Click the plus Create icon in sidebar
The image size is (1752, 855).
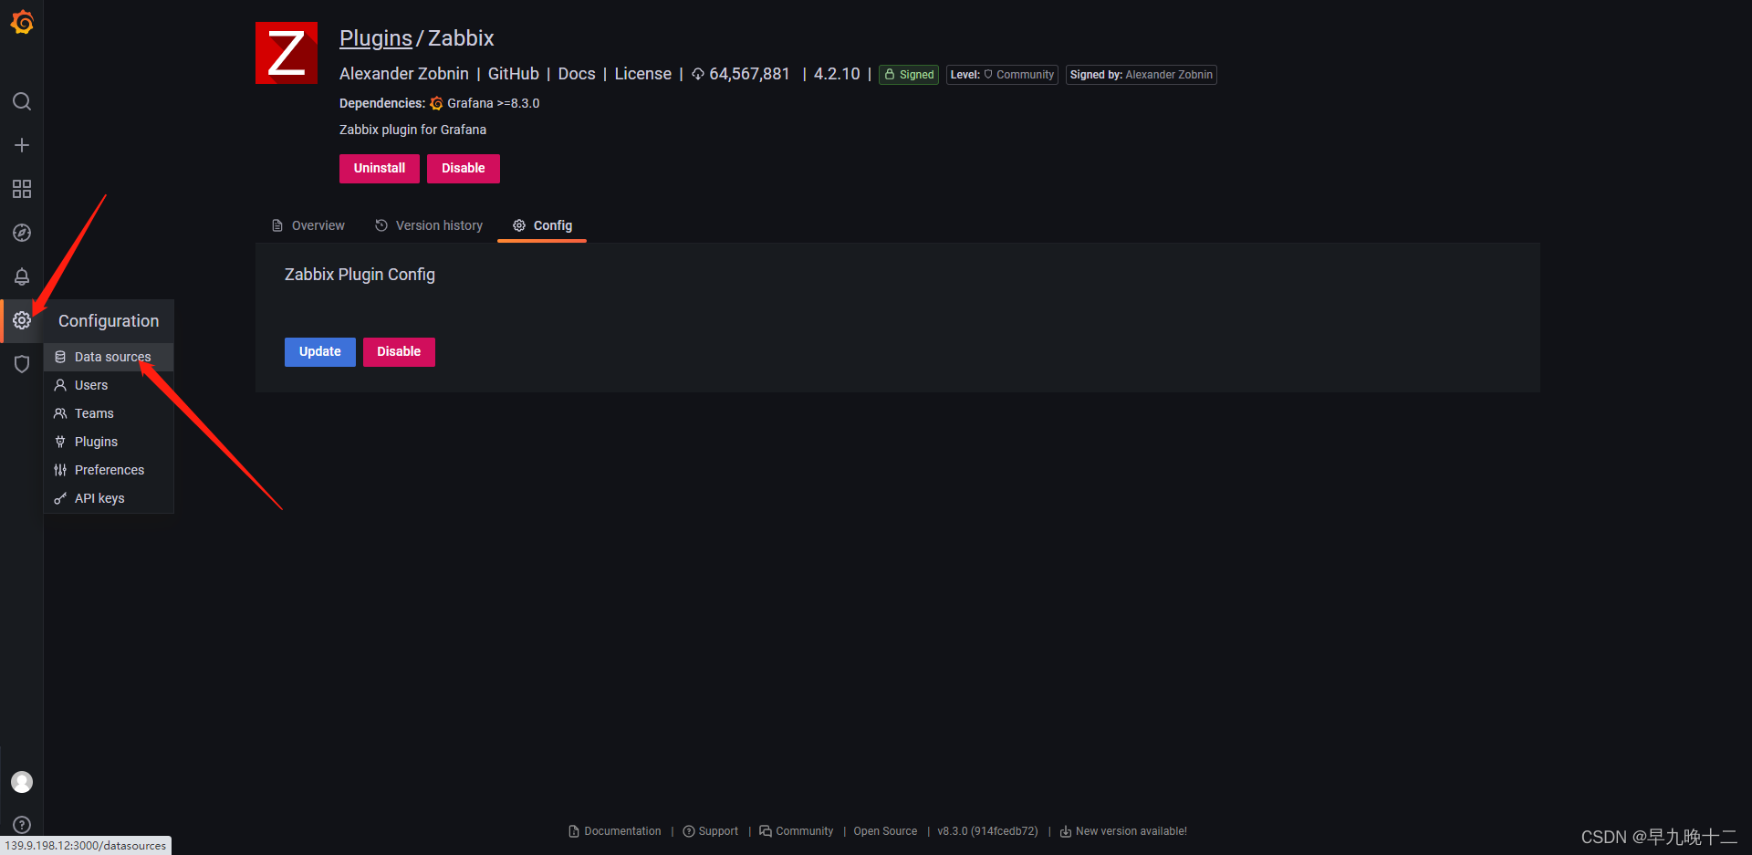click(22, 144)
